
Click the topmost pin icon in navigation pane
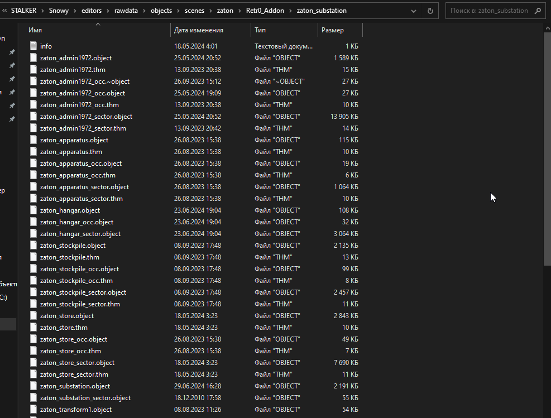[x=12, y=52]
